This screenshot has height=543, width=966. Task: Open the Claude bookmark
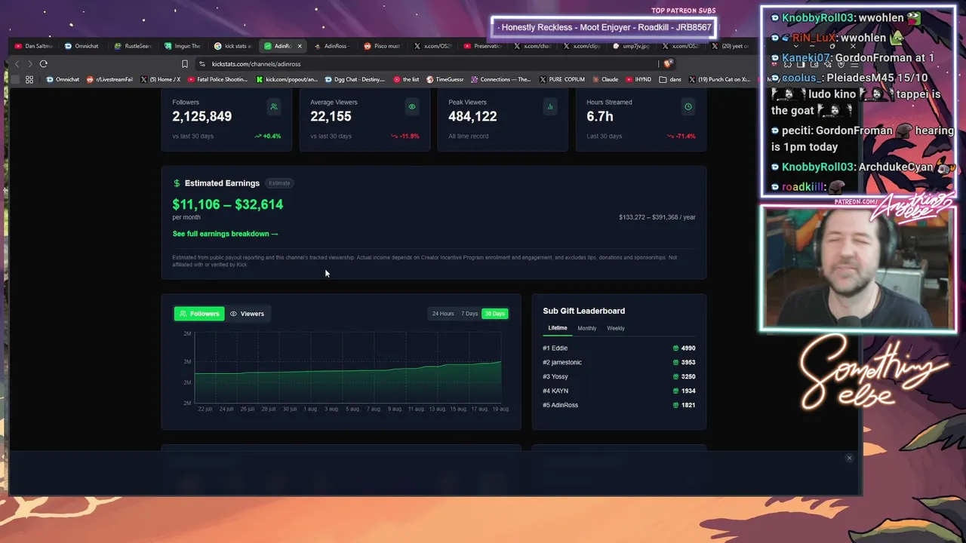coord(605,79)
